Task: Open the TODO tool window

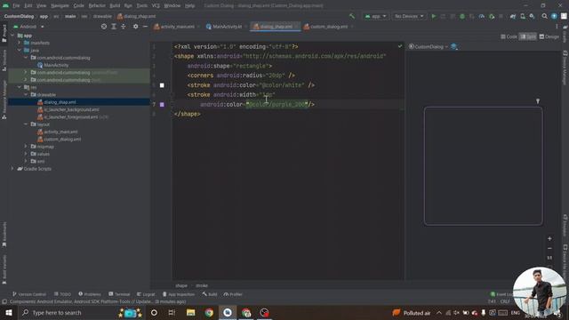Action: [x=62, y=294]
